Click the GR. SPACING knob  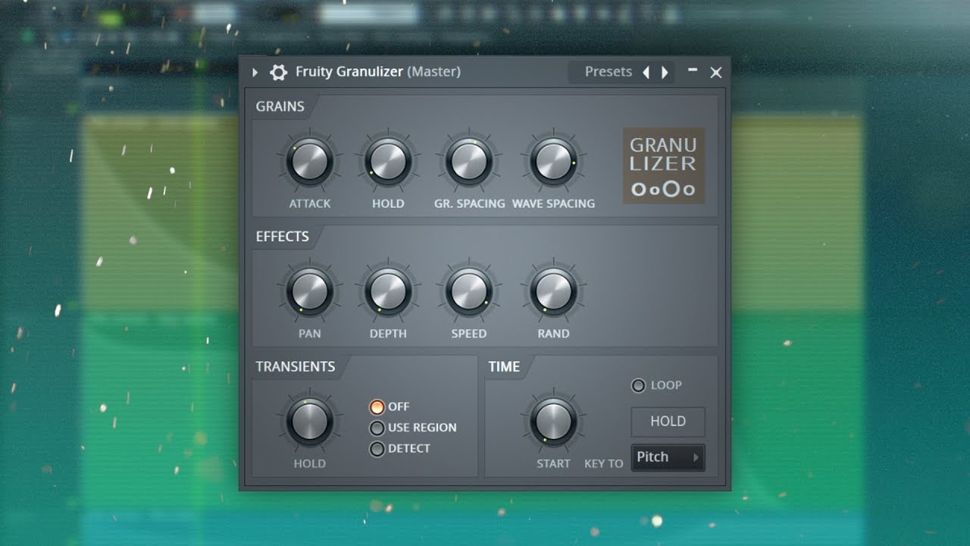point(469,162)
